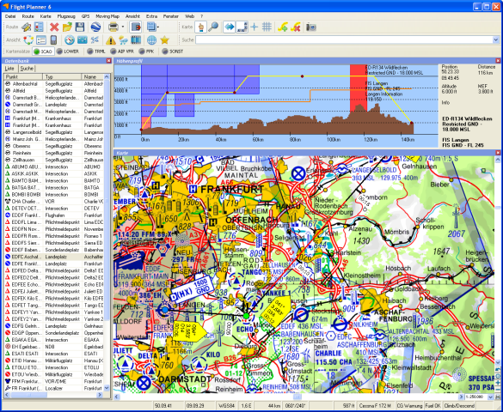Click the red X delete route icon
The image size is (503, 412).
pyautogui.click(x=54, y=27)
